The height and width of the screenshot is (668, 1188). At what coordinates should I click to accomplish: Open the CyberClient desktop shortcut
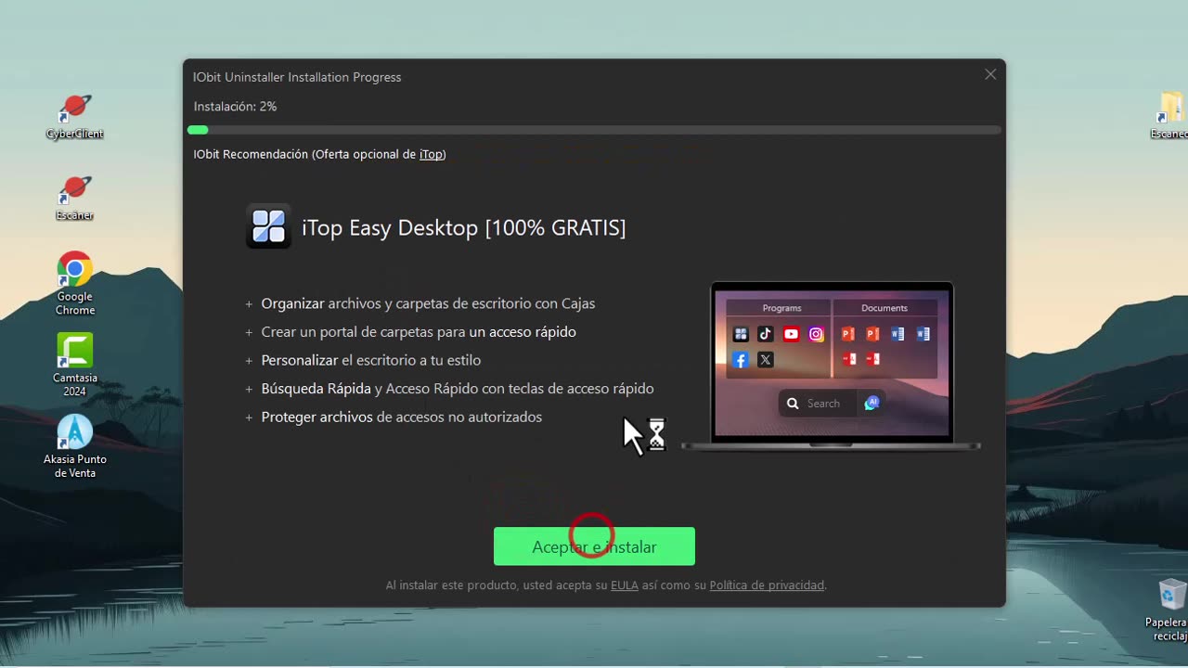tap(75, 116)
